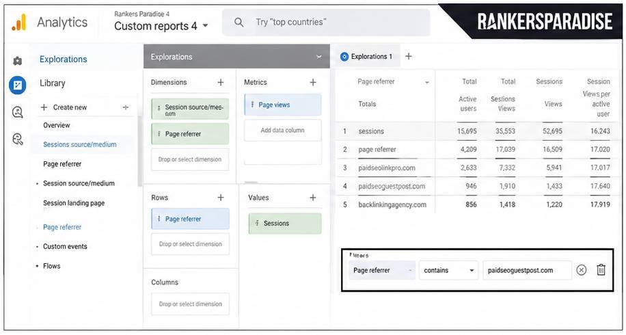
Task: Select the Page views metric chip
Action: (283, 105)
